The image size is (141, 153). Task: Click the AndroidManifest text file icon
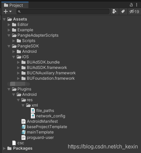23,121
